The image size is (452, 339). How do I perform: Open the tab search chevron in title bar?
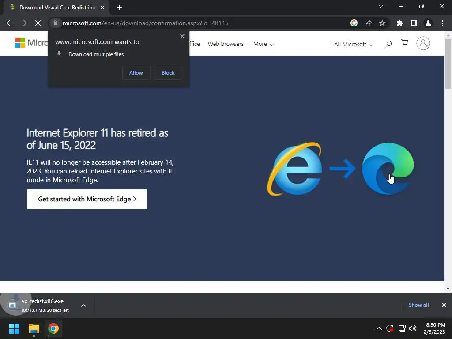tap(381, 6)
